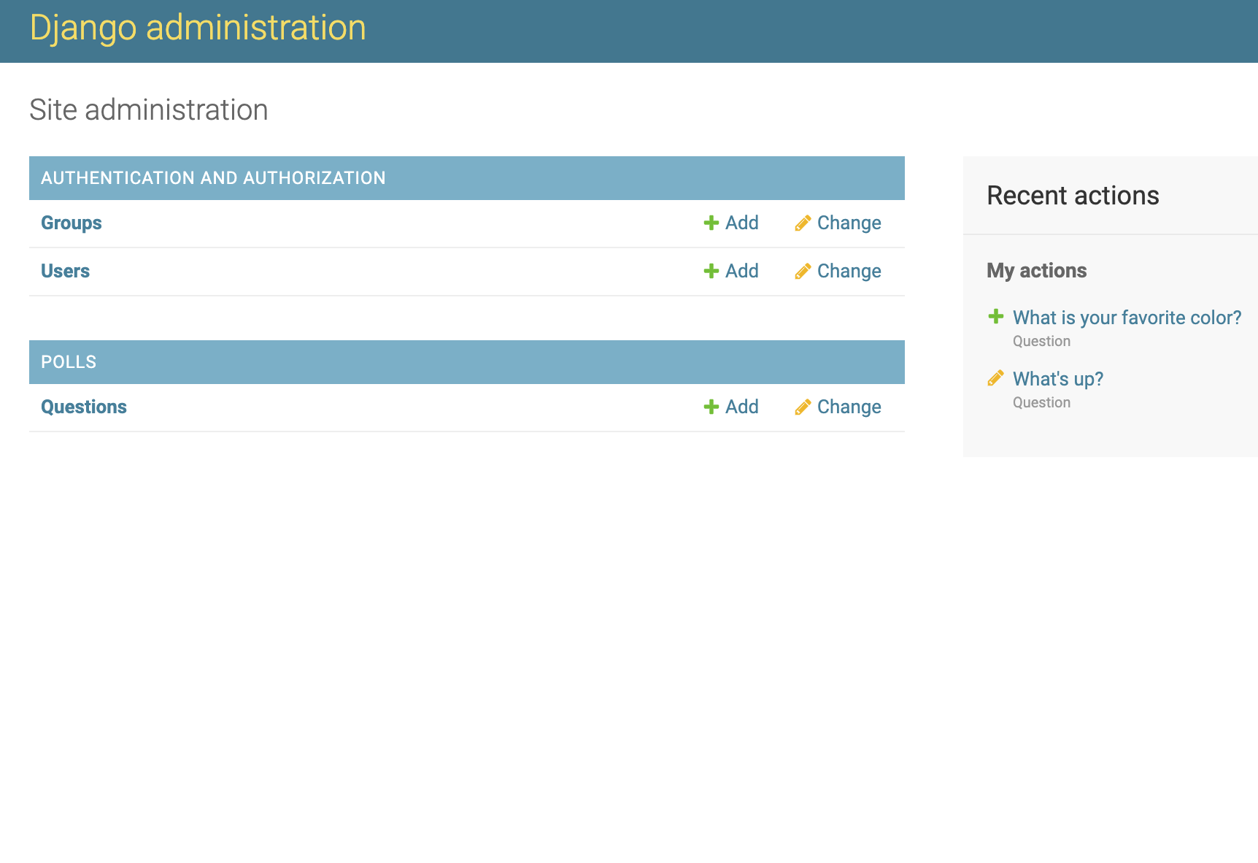Select the Change link for Users

click(x=849, y=271)
